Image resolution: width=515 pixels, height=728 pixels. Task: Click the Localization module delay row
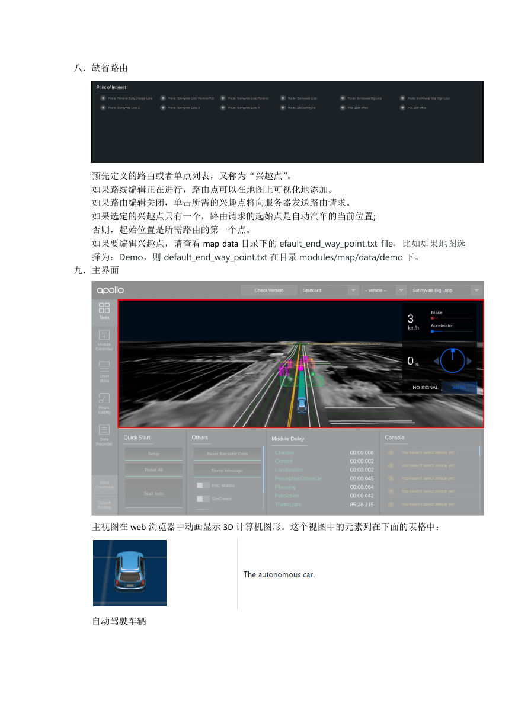(x=324, y=470)
